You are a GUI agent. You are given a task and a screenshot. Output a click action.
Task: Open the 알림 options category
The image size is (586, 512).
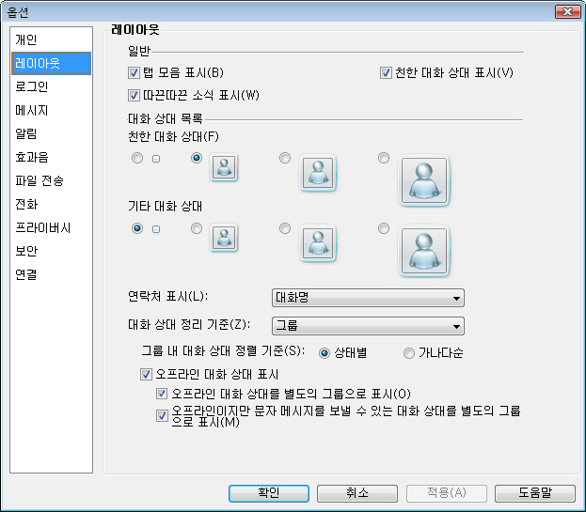pyautogui.click(x=51, y=133)
